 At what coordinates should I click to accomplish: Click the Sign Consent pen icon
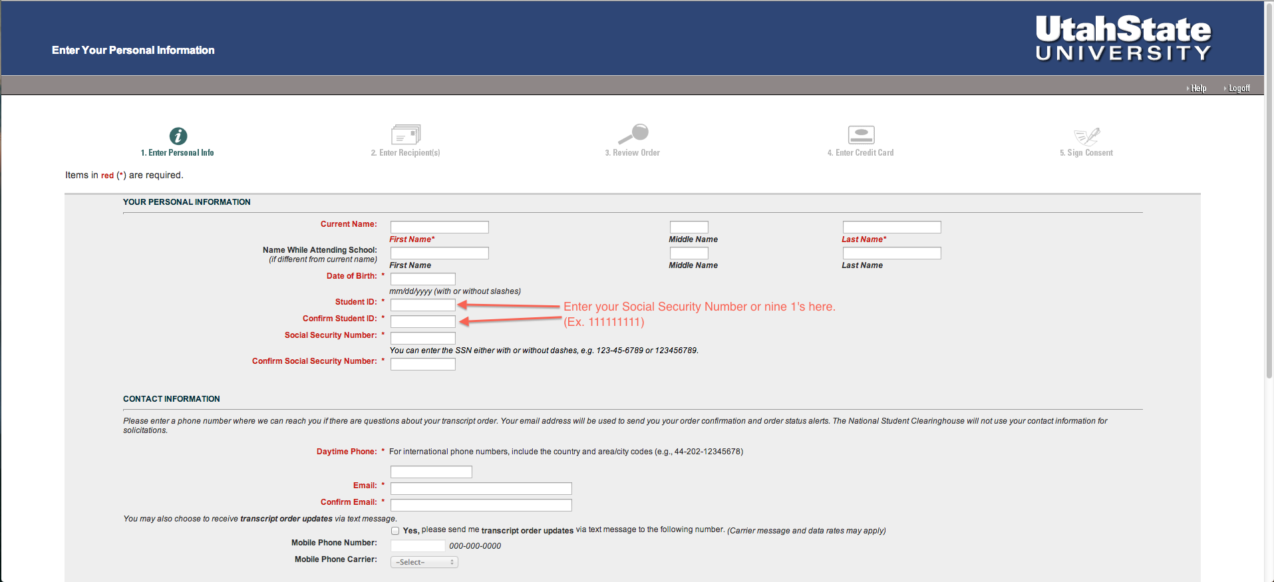click(1087, 136)
